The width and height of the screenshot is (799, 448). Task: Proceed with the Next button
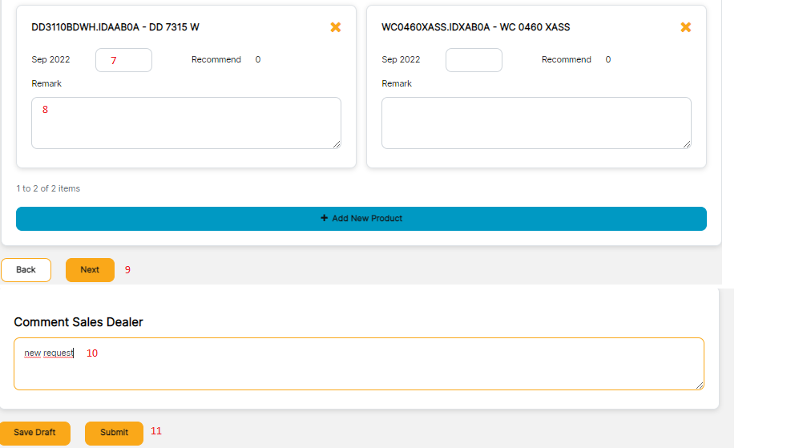[90, 270]
